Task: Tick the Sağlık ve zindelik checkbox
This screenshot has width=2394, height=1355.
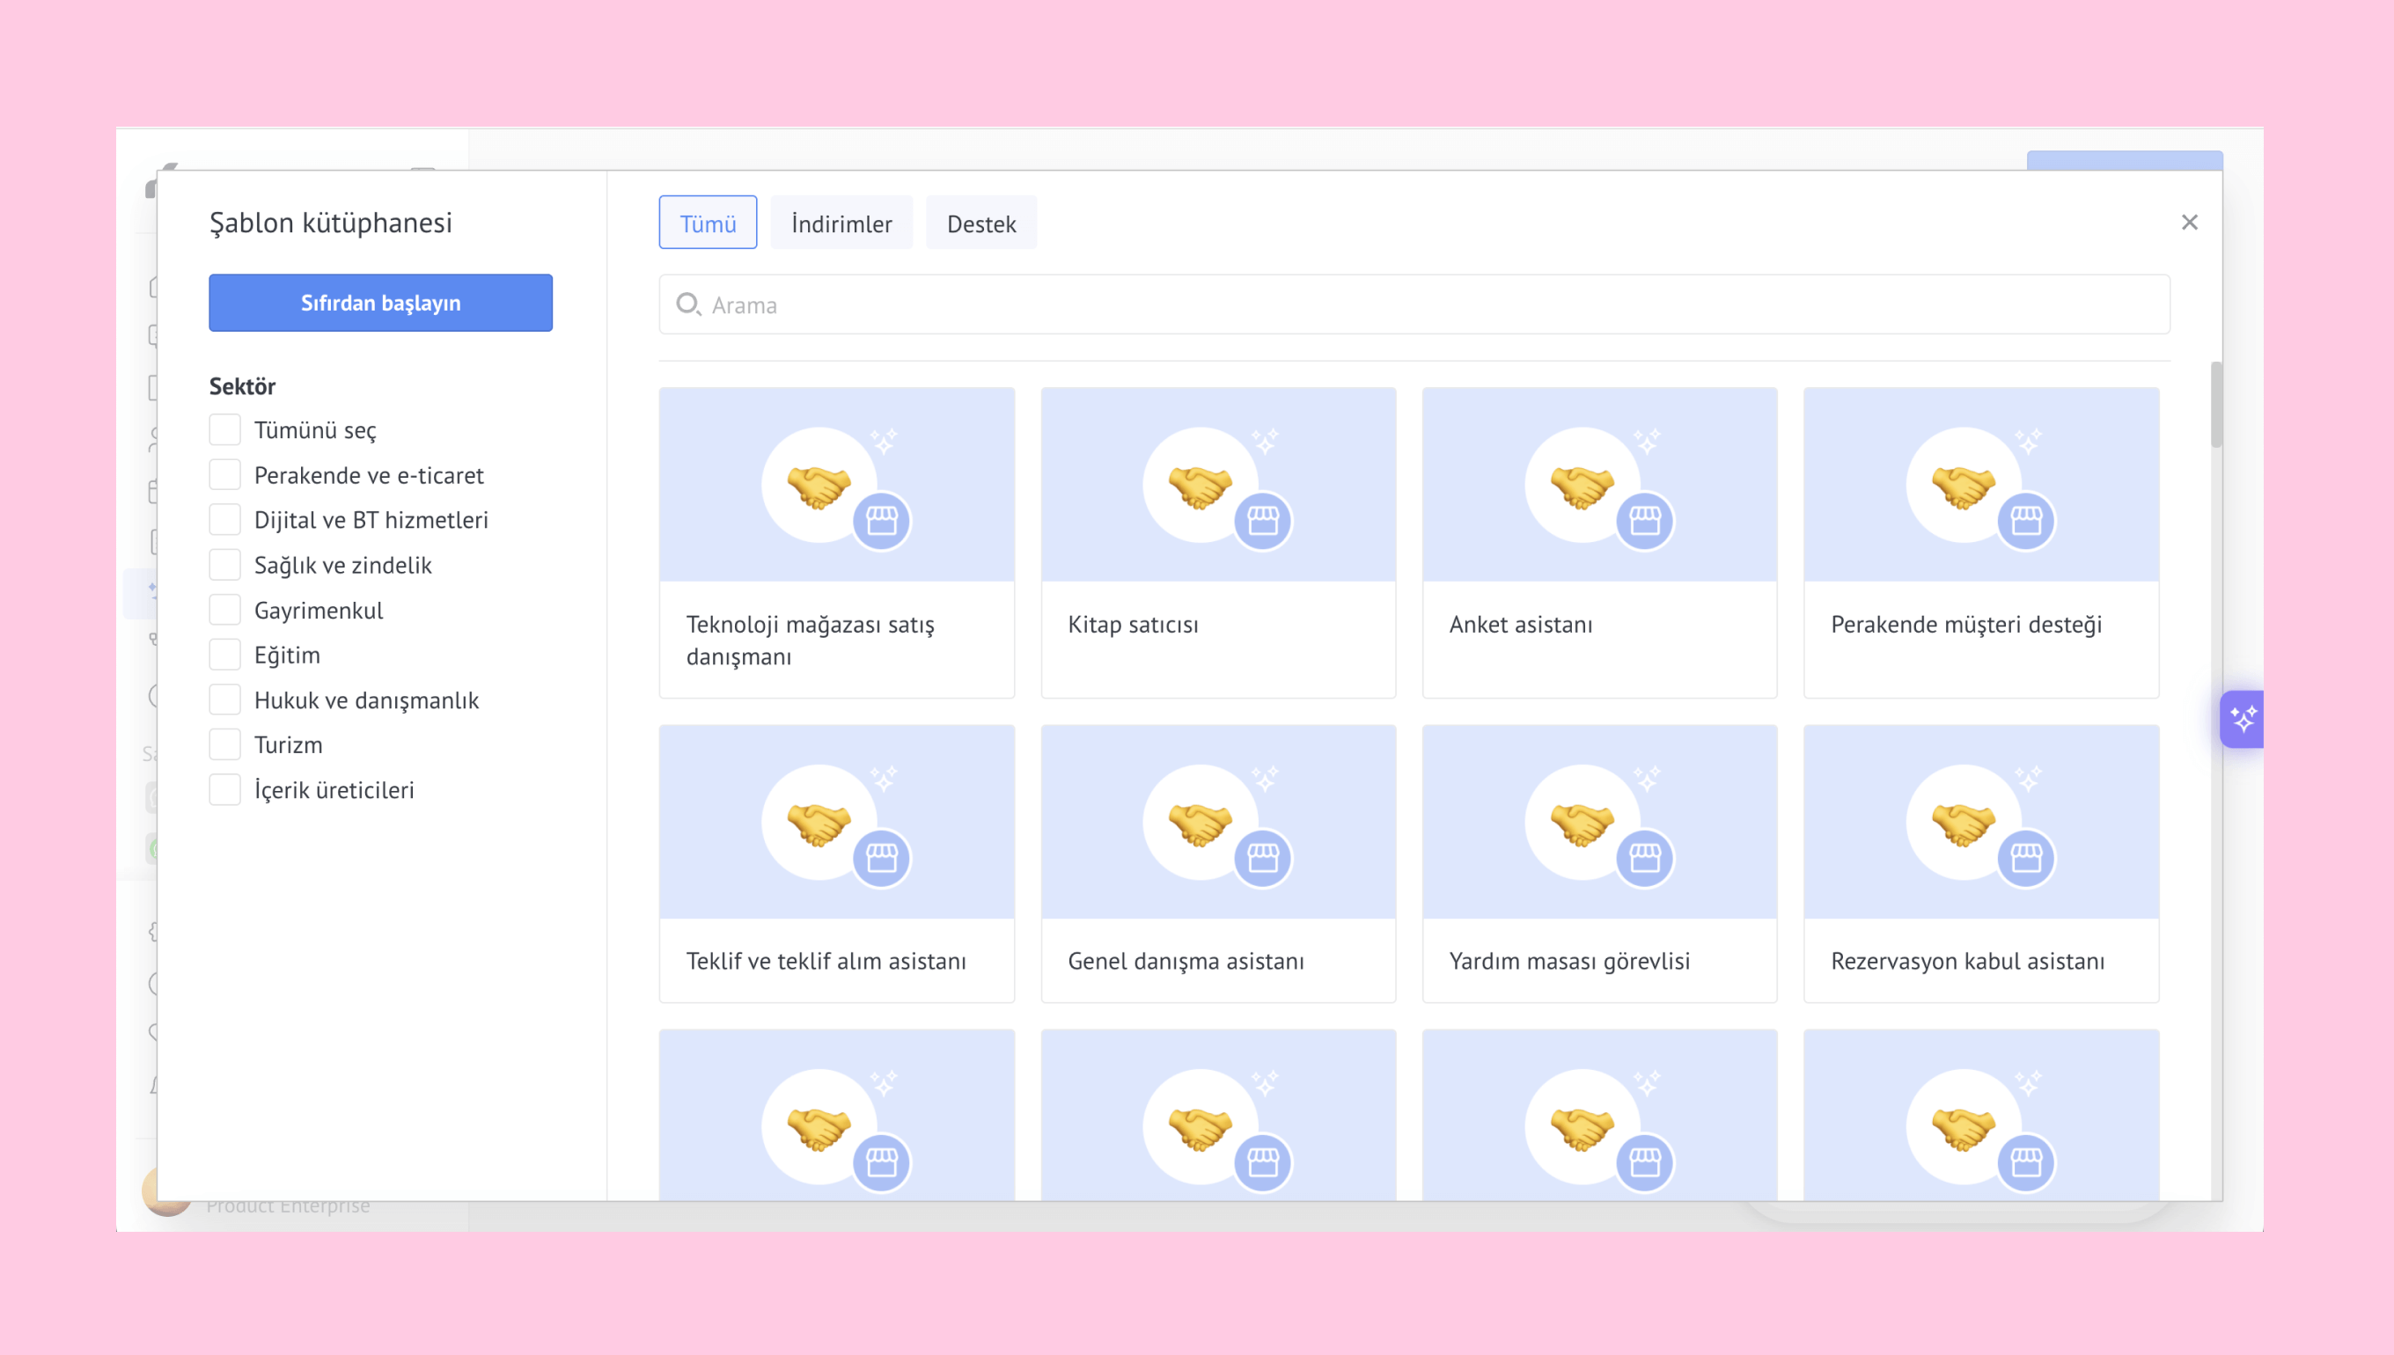Action: click(x=224, y=565)
